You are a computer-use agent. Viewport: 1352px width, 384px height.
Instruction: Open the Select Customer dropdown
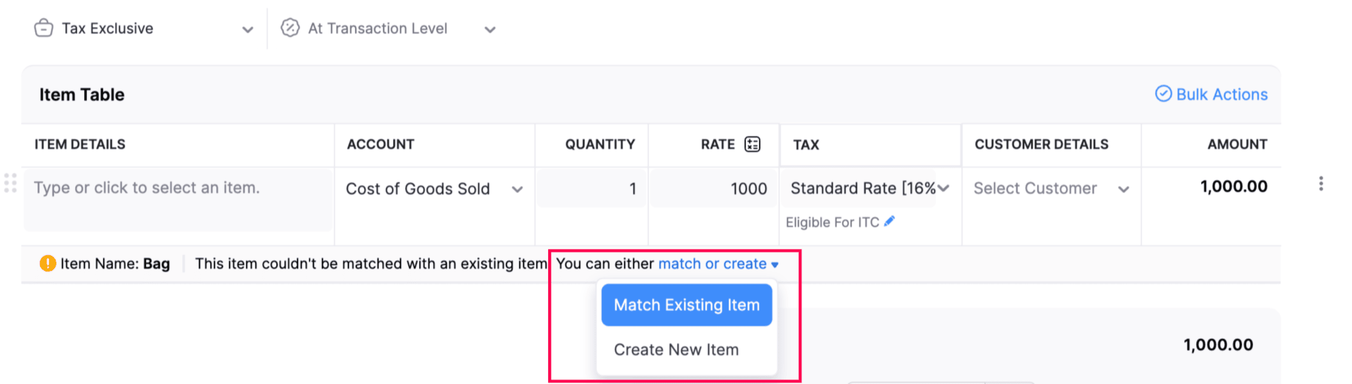1124,188
